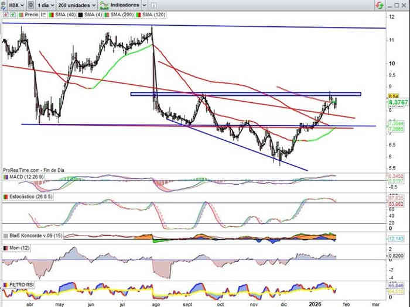The width and height of the screenshot is (410, 307).
Task: Click the SMA (120) color swatch
Action: pyautogui.click(x=138, y=15)
